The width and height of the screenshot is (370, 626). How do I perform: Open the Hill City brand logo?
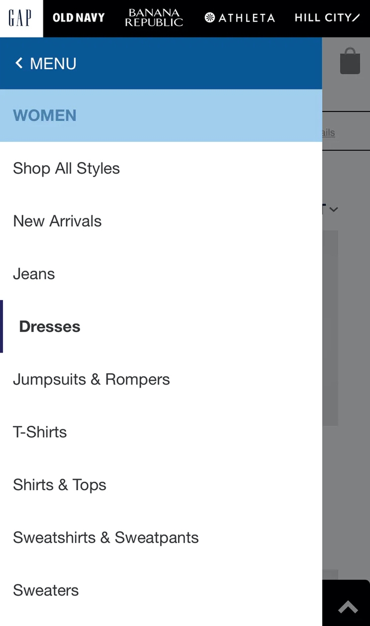(x=327, y=18)
